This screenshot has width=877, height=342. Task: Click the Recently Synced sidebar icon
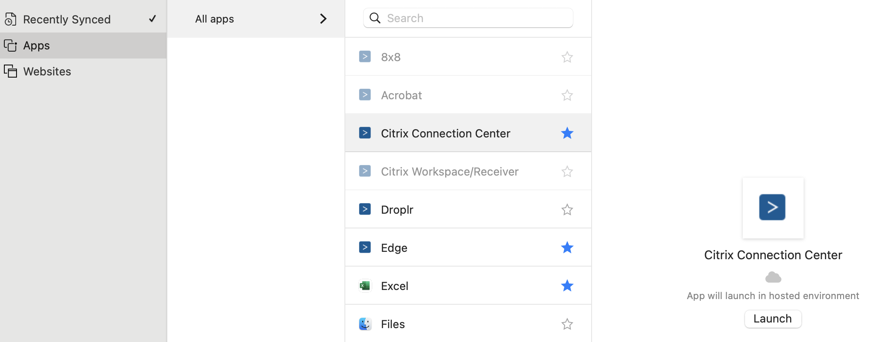[10, 19]
